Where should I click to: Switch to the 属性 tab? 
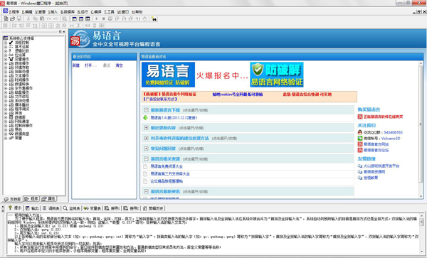pyautogui.click(x=48, y=199)
